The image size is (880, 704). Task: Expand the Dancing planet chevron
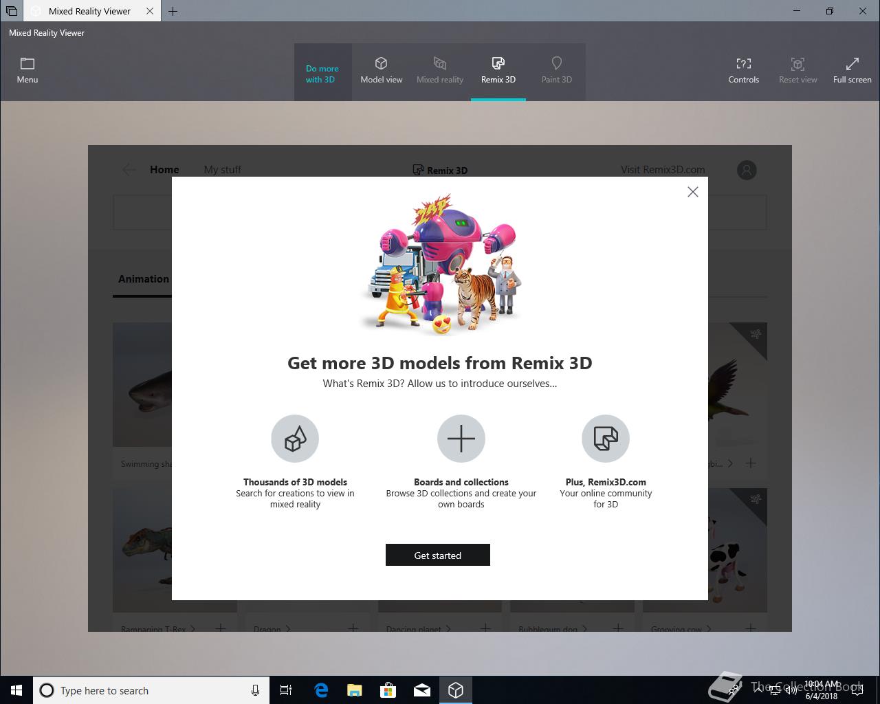coord(448,628)
